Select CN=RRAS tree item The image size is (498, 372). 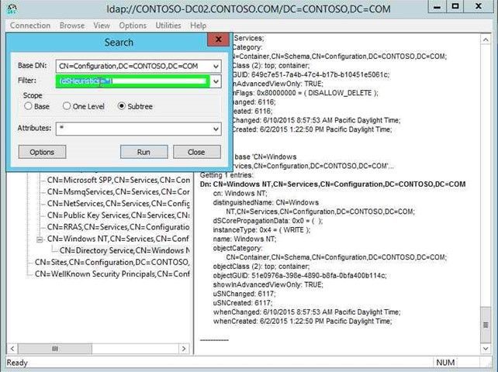(119, 227)
